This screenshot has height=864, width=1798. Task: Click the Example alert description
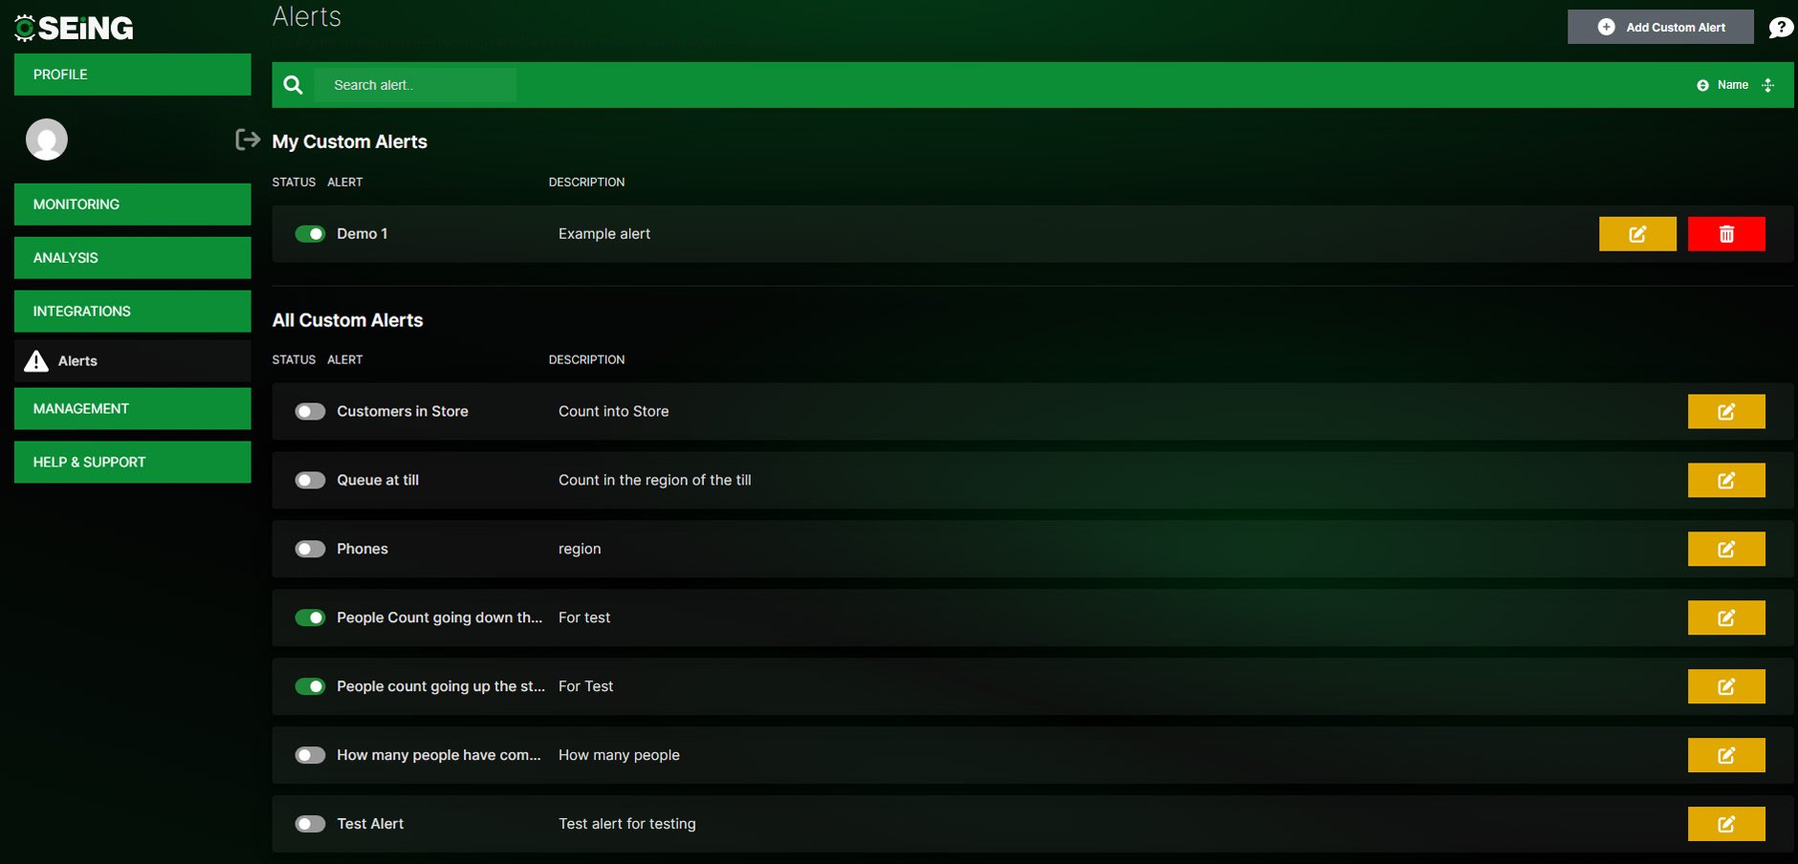coord(604,234)
